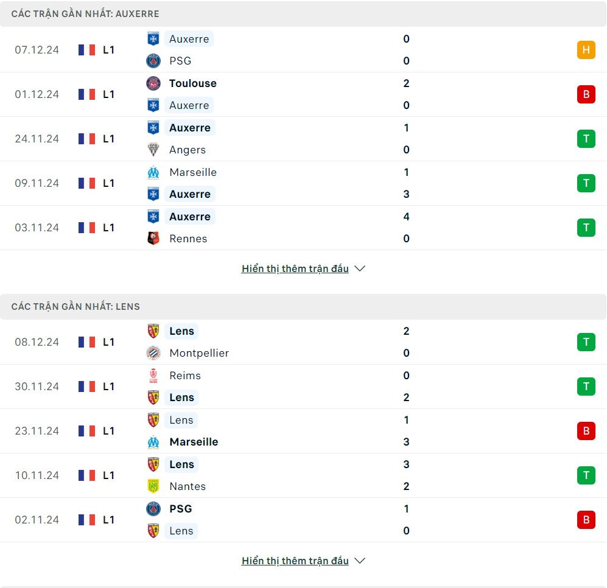Select the Marseille name in 23.11.24 match

pos(194,442)
